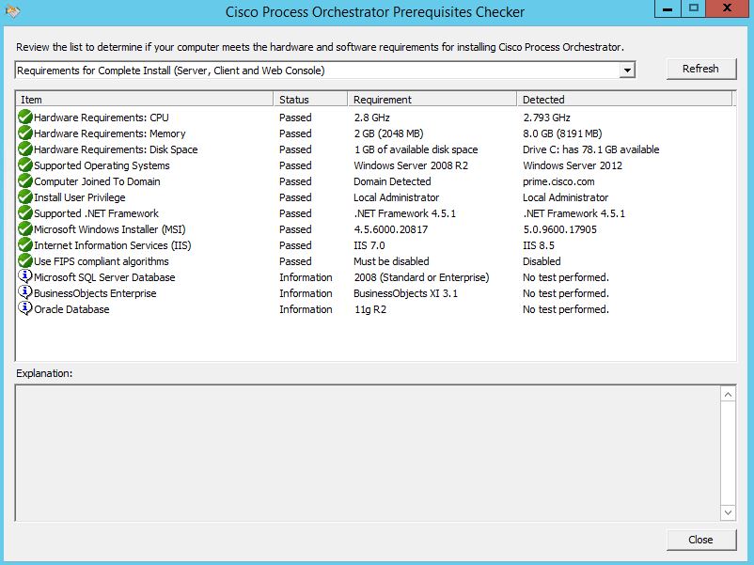Click the Refresh button
754x565 pixels.
pyautogui.click(x=700, y=69)
